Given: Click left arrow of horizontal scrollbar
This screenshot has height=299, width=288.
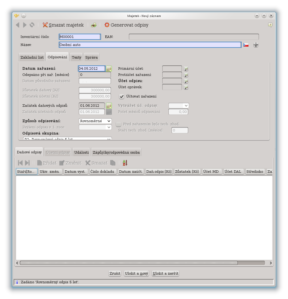Looking at the screenshot, I should click(17, 263).
